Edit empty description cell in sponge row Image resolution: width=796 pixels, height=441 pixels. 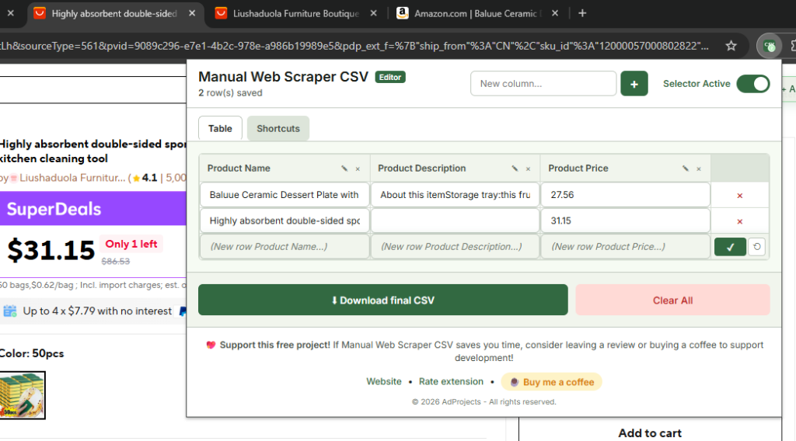pos(455,220)
